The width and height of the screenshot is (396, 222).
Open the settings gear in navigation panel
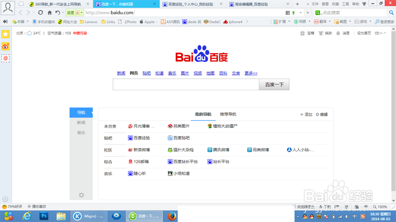point(81,195)
